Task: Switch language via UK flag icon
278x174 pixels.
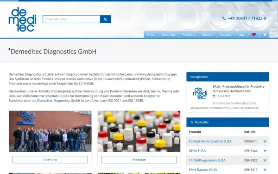Action: 254,35
